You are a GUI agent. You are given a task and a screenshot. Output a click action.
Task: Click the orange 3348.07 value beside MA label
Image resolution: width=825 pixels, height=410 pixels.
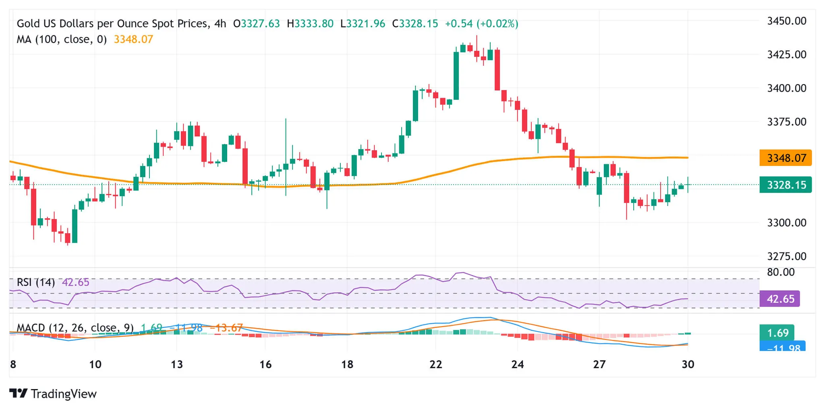coord(133,39)
